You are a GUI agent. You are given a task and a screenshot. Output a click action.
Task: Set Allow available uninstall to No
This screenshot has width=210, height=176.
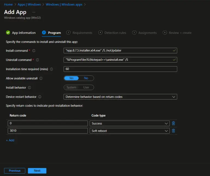pyautogui.click(x=86, y=78)
